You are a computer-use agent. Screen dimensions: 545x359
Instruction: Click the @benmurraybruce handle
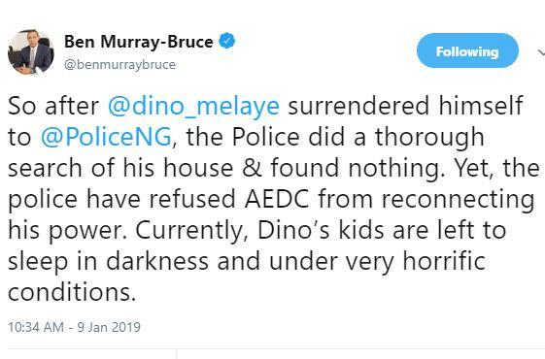pos(119,65)
